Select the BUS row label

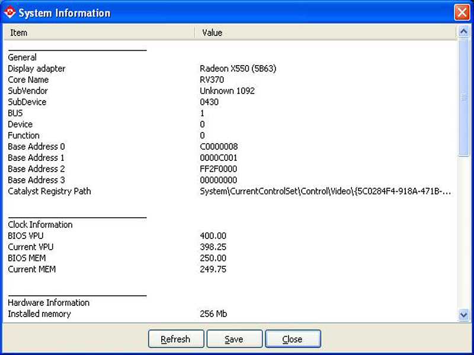tap(15, 113)
